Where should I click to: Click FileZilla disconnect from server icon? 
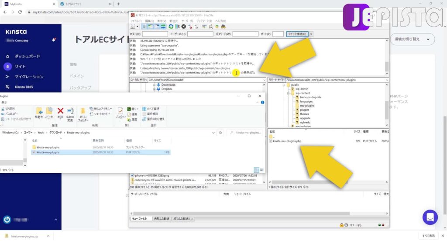(190, 27)
